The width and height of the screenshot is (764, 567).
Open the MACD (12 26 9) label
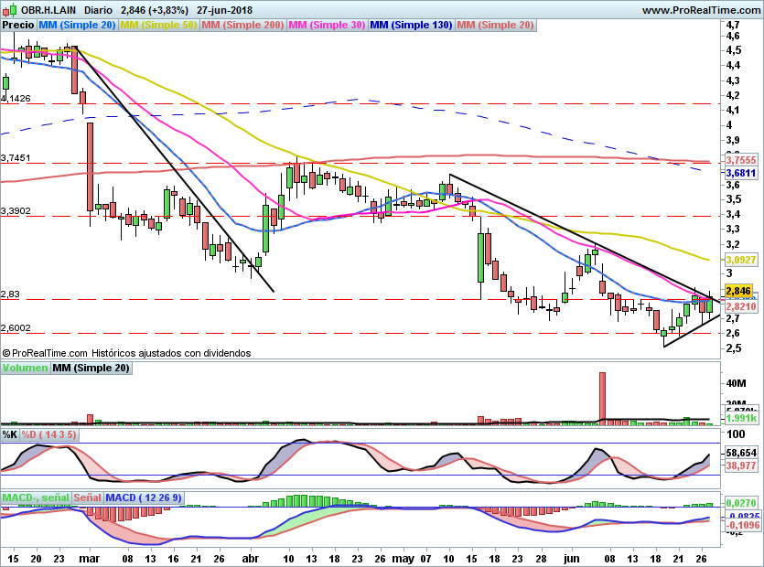click(x=145, y=497)
